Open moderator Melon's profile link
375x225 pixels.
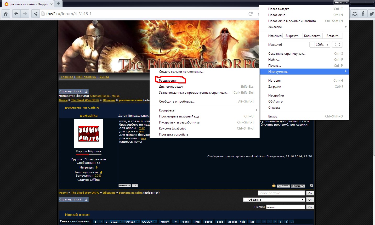coord(116,96)
